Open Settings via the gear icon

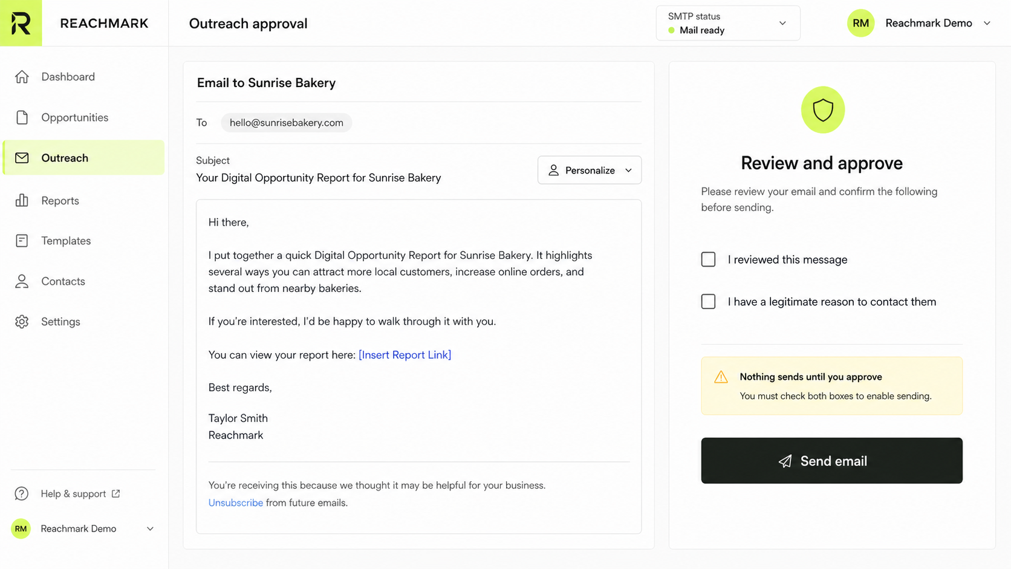pyautogui.click(x=22, y=322)
